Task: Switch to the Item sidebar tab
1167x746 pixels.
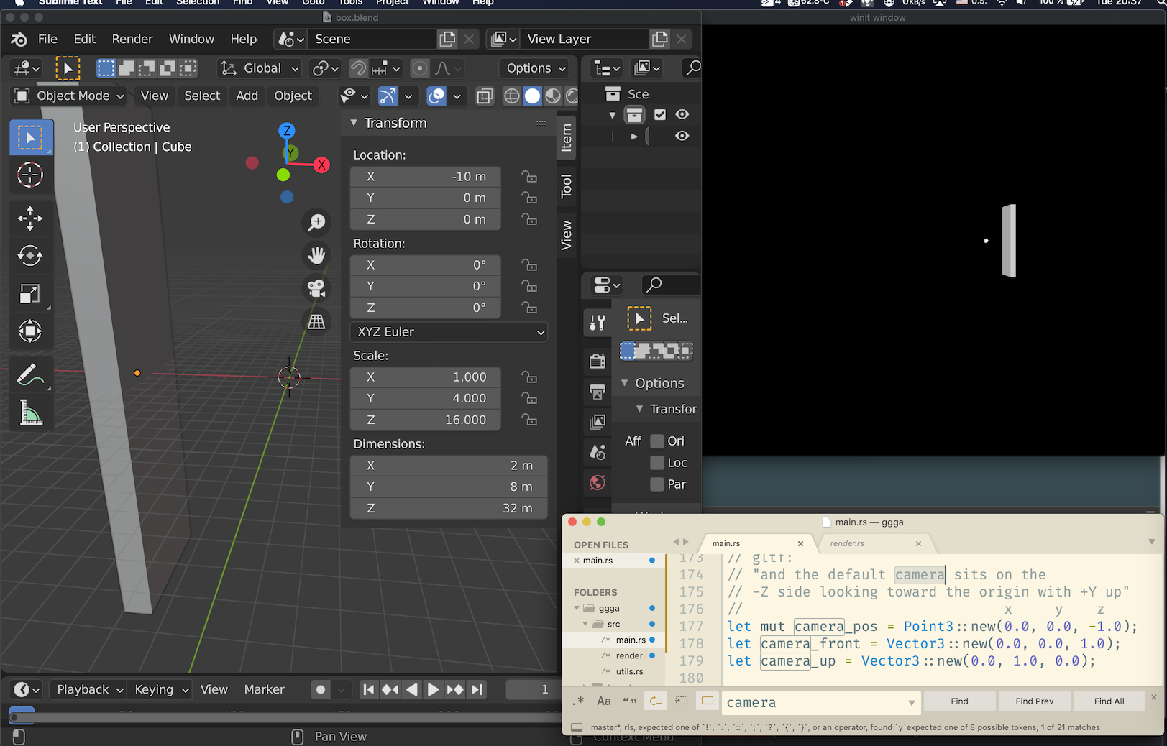Action: [567, 138]
